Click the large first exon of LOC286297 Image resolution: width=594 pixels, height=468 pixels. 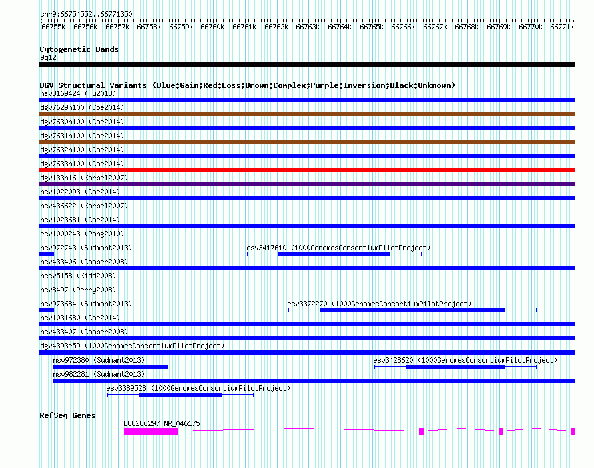coord(151,431)
